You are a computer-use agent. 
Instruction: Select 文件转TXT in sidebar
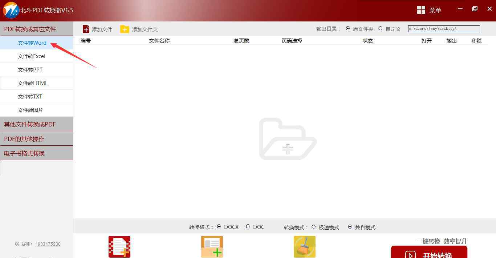click(36, 97)
